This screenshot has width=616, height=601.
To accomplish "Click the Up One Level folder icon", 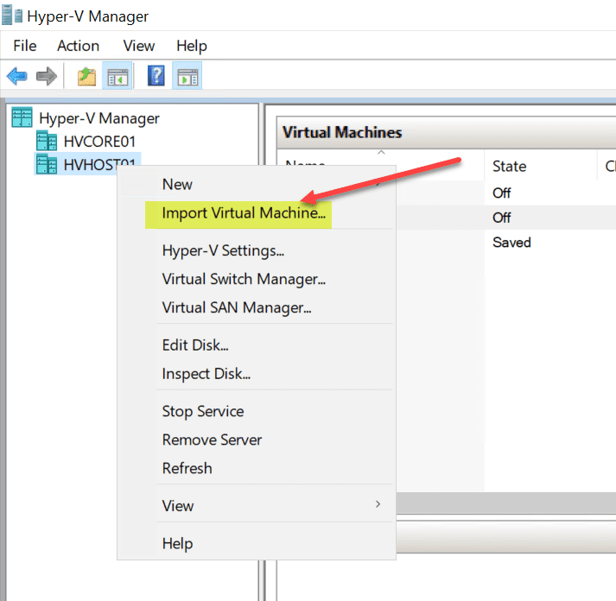I will tap(86, 76).
